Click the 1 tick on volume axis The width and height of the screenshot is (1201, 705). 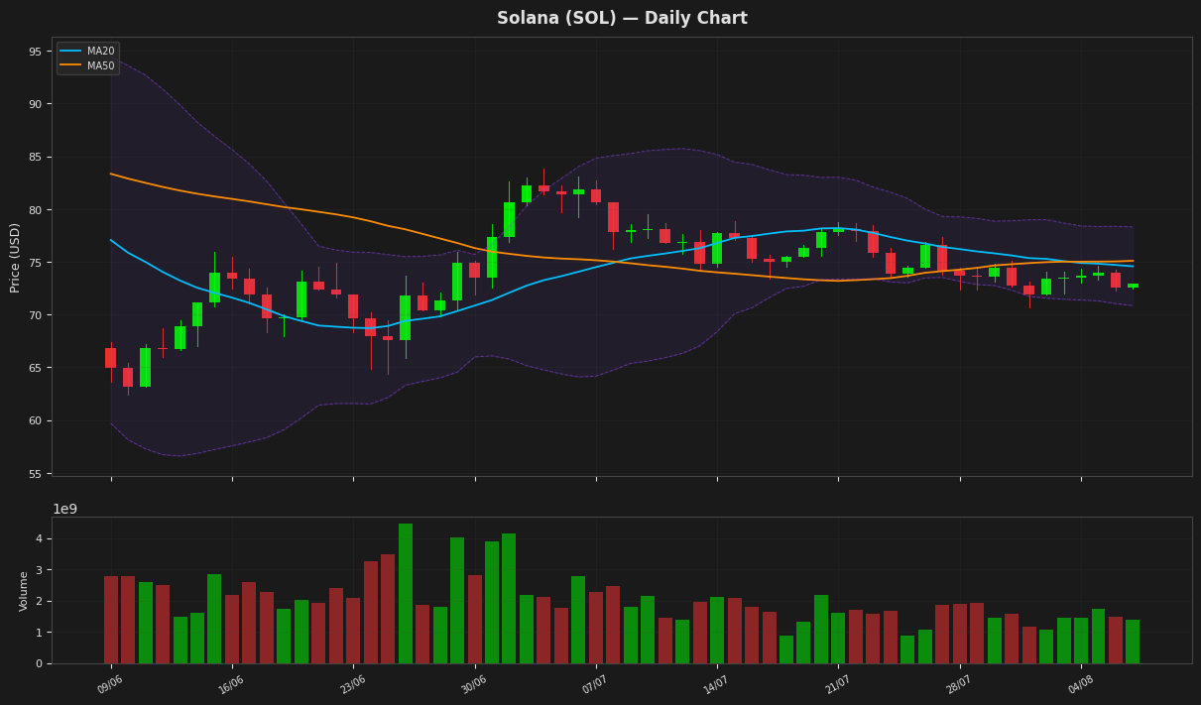(x=40, y=633)
